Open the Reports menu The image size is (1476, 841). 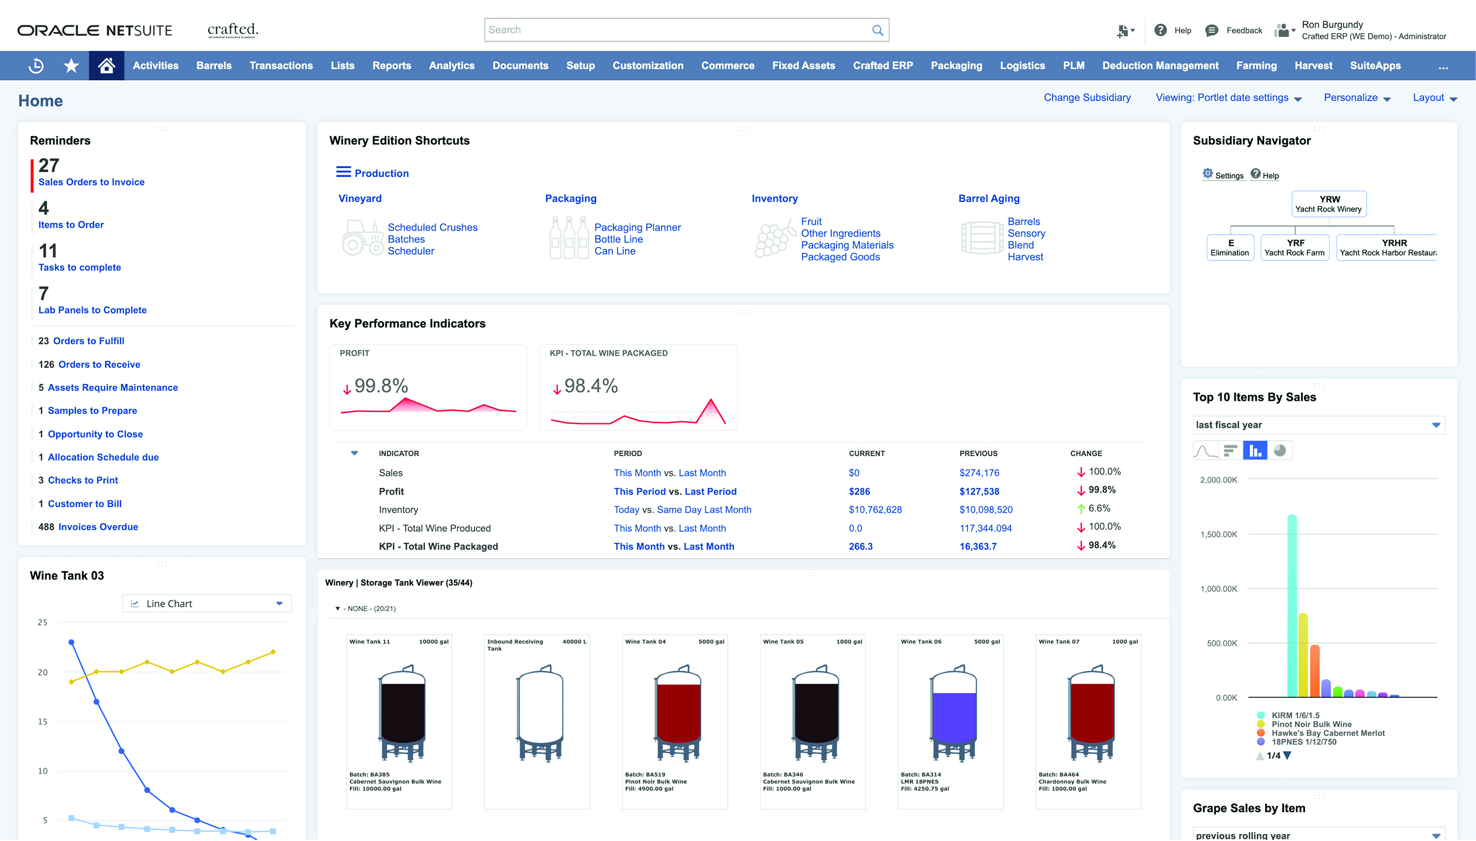(391, 66)
